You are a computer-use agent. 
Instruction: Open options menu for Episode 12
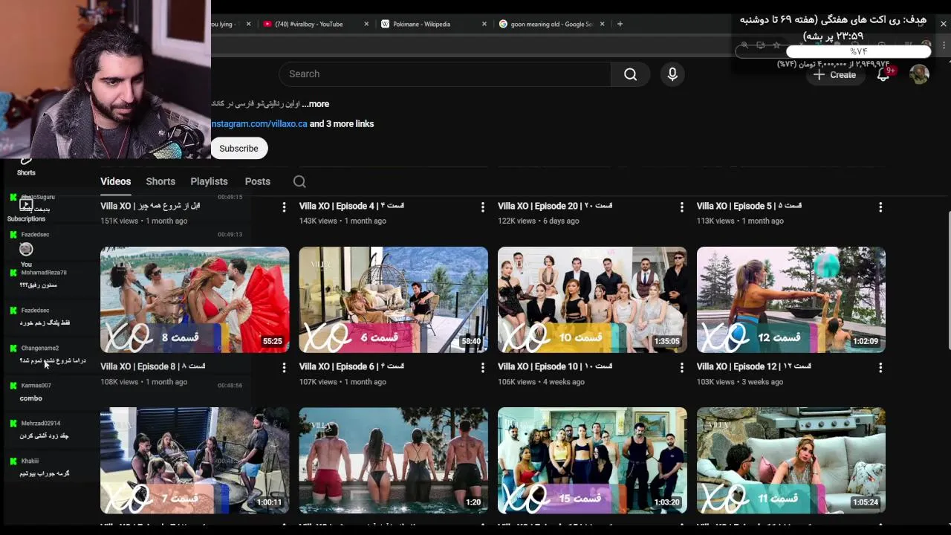pyautogui.click(x=880, y=368)
